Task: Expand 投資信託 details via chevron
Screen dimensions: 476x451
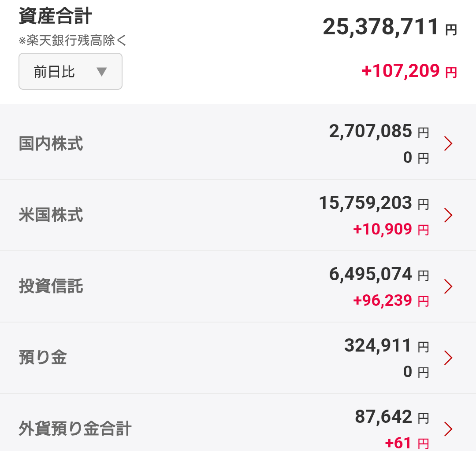Action: tap(448, 286)
